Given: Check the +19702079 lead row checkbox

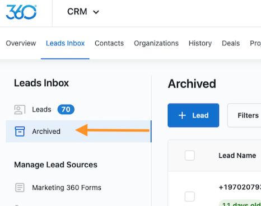Looking at the screenshot, I should [190, 196].
